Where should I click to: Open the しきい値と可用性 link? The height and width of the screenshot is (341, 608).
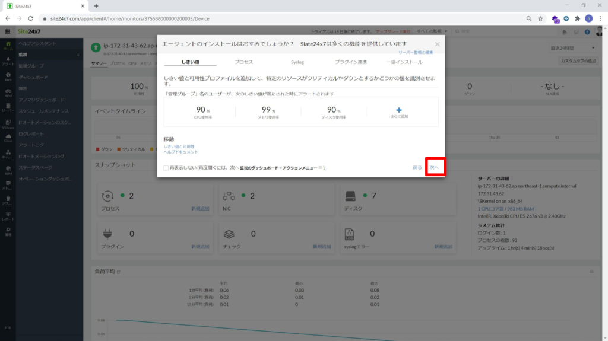pyautogui.click(x=179, y=146)
